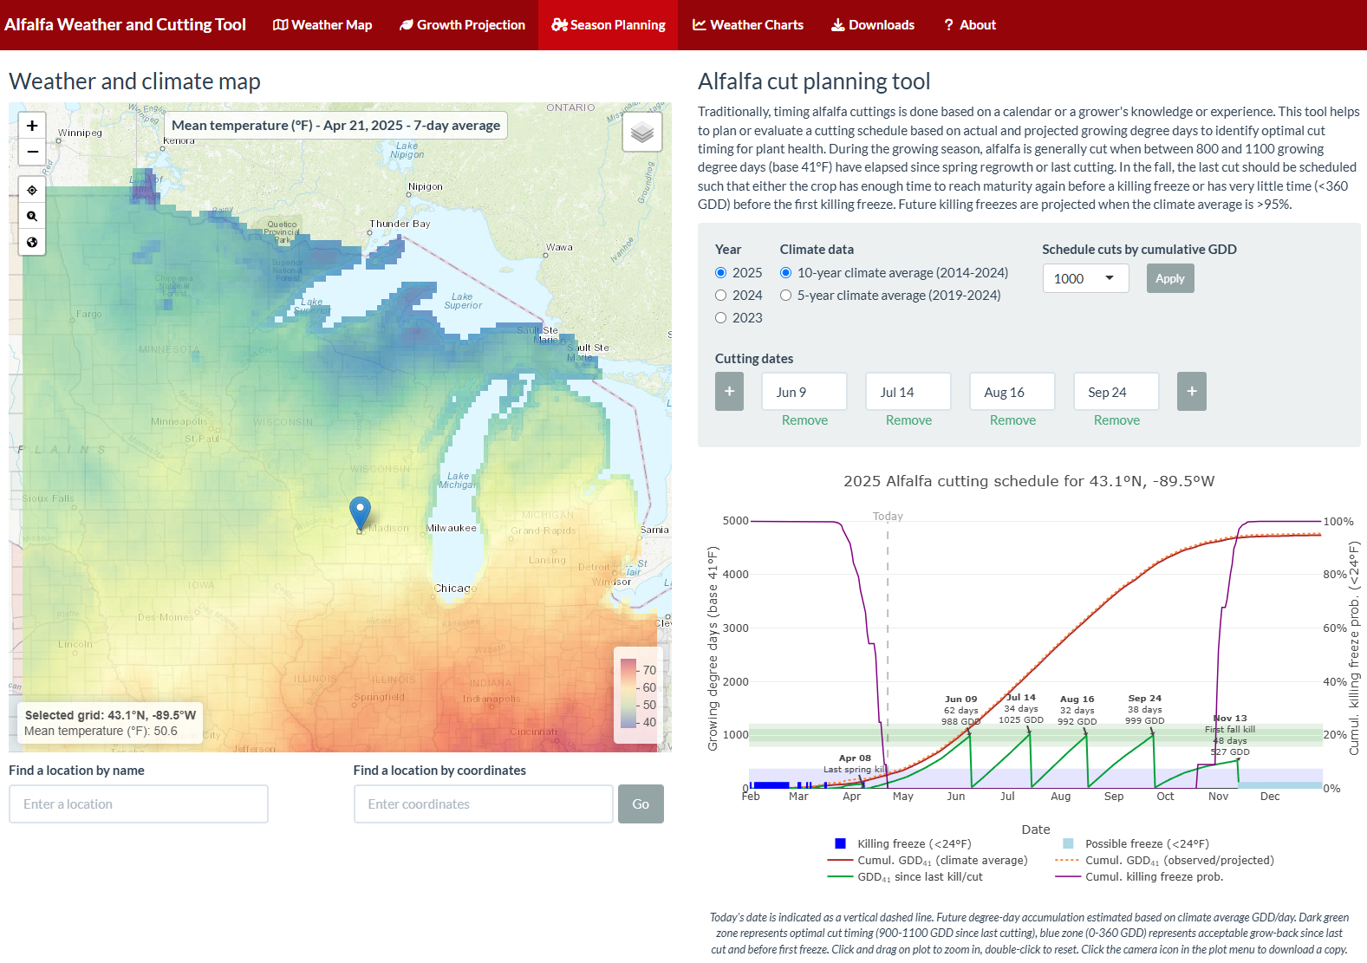Add a cutting date after Sep 24
The image size is (1367, 963).
1191,392
